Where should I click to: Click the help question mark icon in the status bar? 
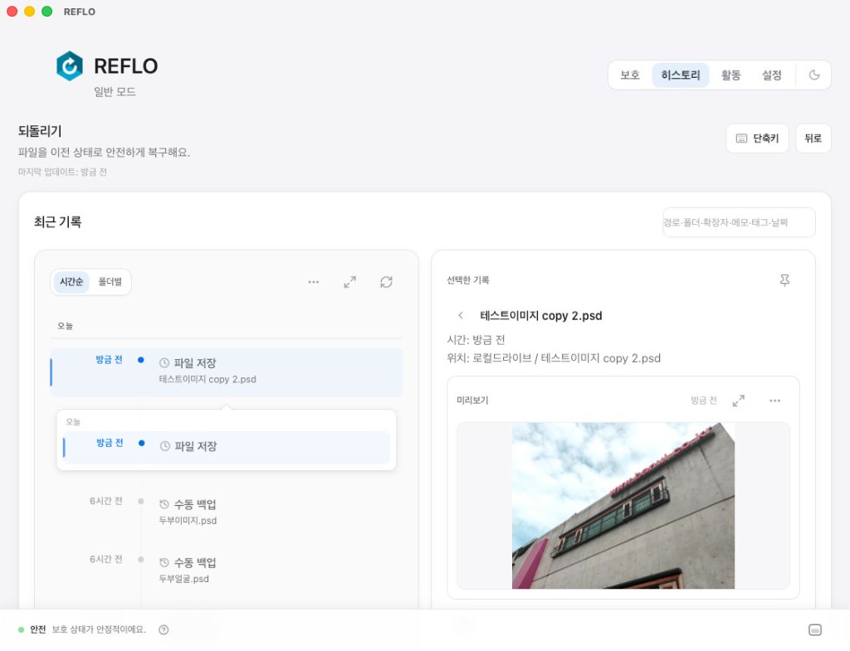164,630
